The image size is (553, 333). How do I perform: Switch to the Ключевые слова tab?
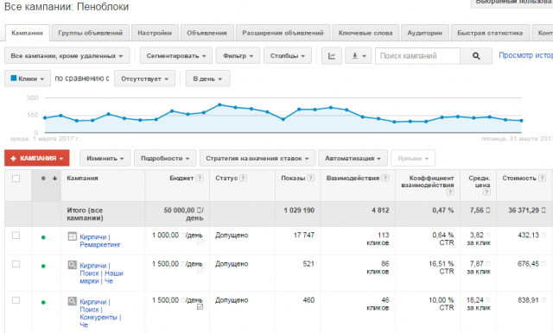[x=365, y=33]
